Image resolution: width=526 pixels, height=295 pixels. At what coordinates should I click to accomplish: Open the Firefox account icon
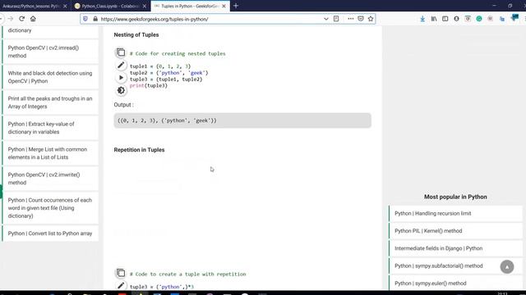457,19
